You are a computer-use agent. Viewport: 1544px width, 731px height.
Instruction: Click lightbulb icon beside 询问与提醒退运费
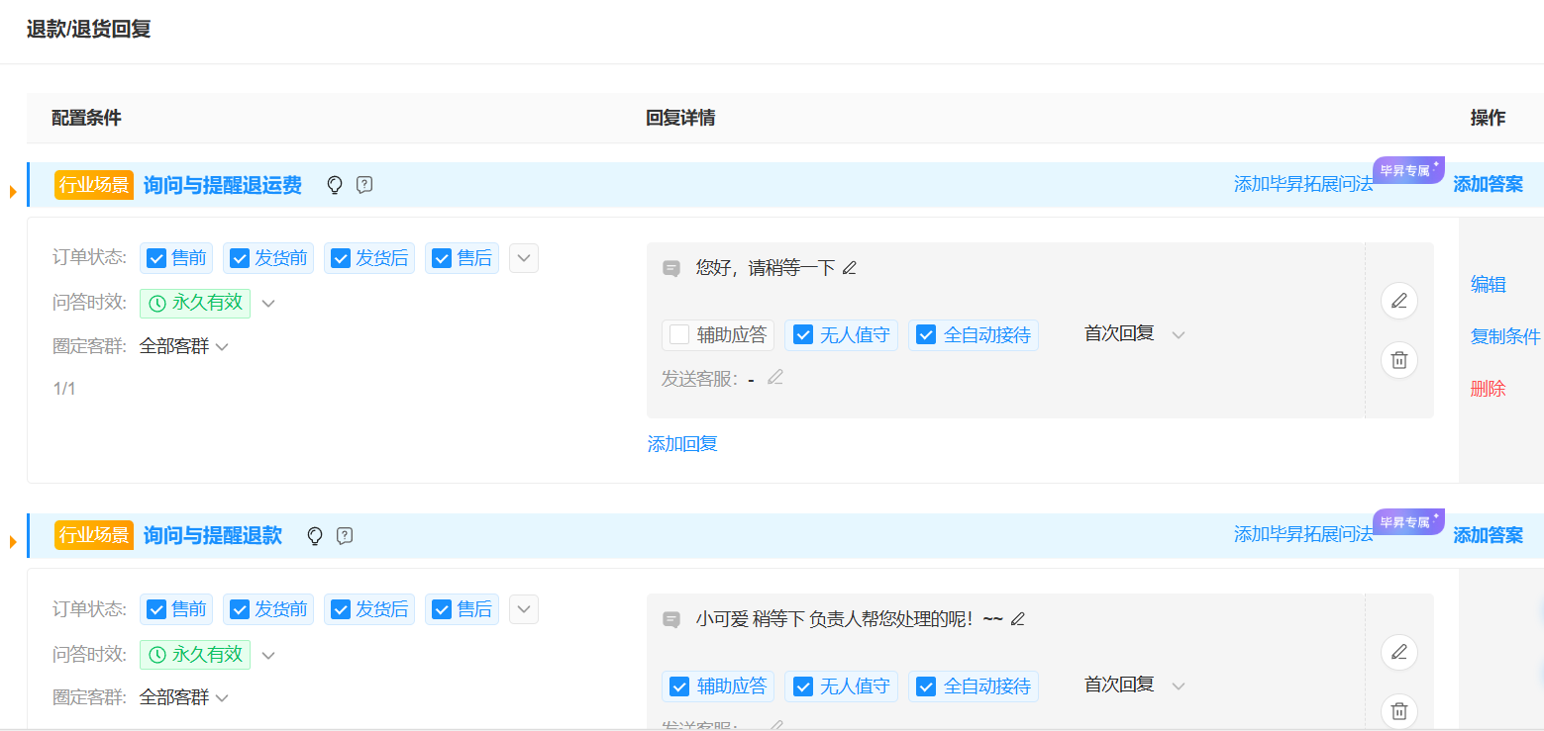335,185
